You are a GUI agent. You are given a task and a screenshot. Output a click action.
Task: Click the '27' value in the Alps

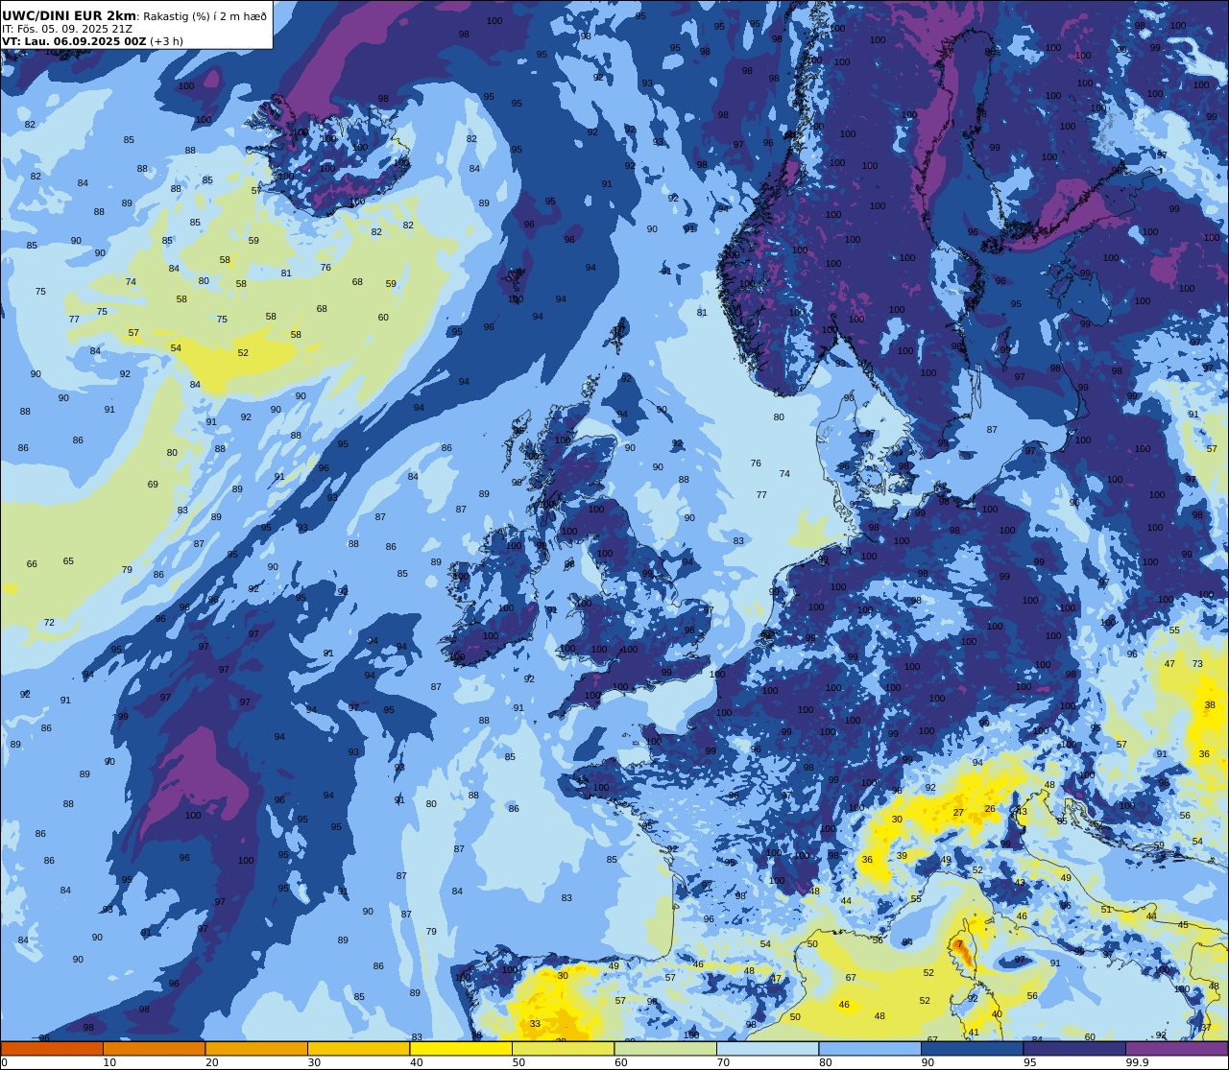click(x=958, y=813)
